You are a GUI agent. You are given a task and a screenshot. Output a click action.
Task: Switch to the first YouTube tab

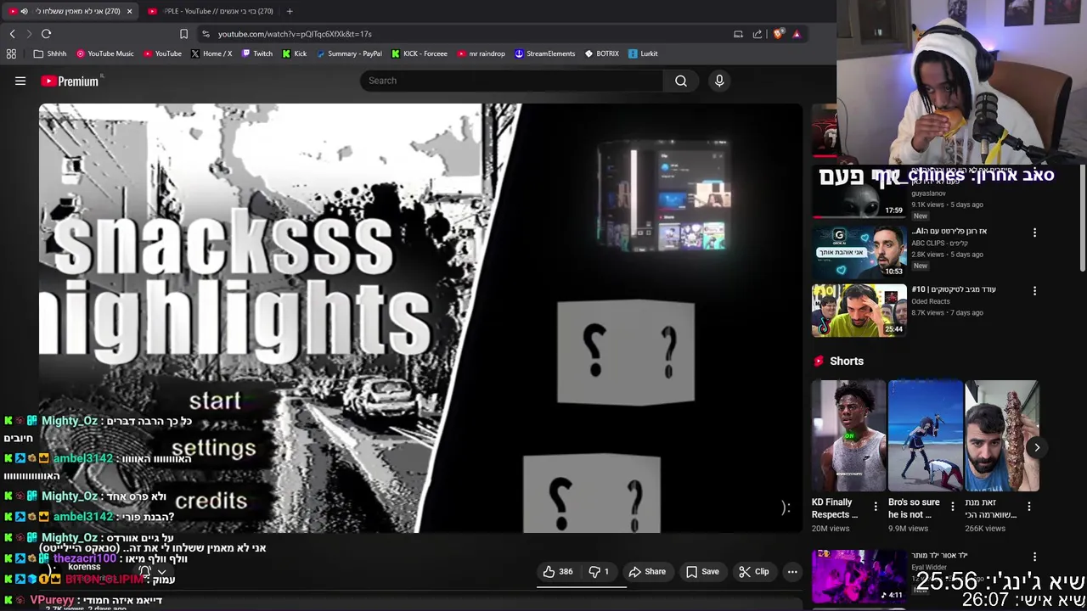[x=72, y=11]
